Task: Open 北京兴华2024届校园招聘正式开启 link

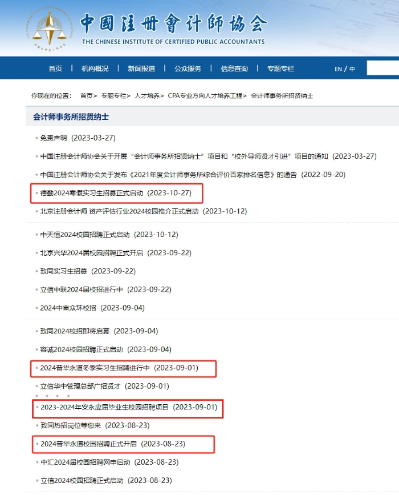Action: pyautogui.click(x=92, y=253)
